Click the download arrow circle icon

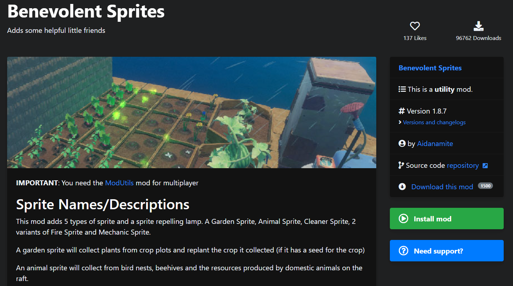pyautogui.click(x=402, y=187)
